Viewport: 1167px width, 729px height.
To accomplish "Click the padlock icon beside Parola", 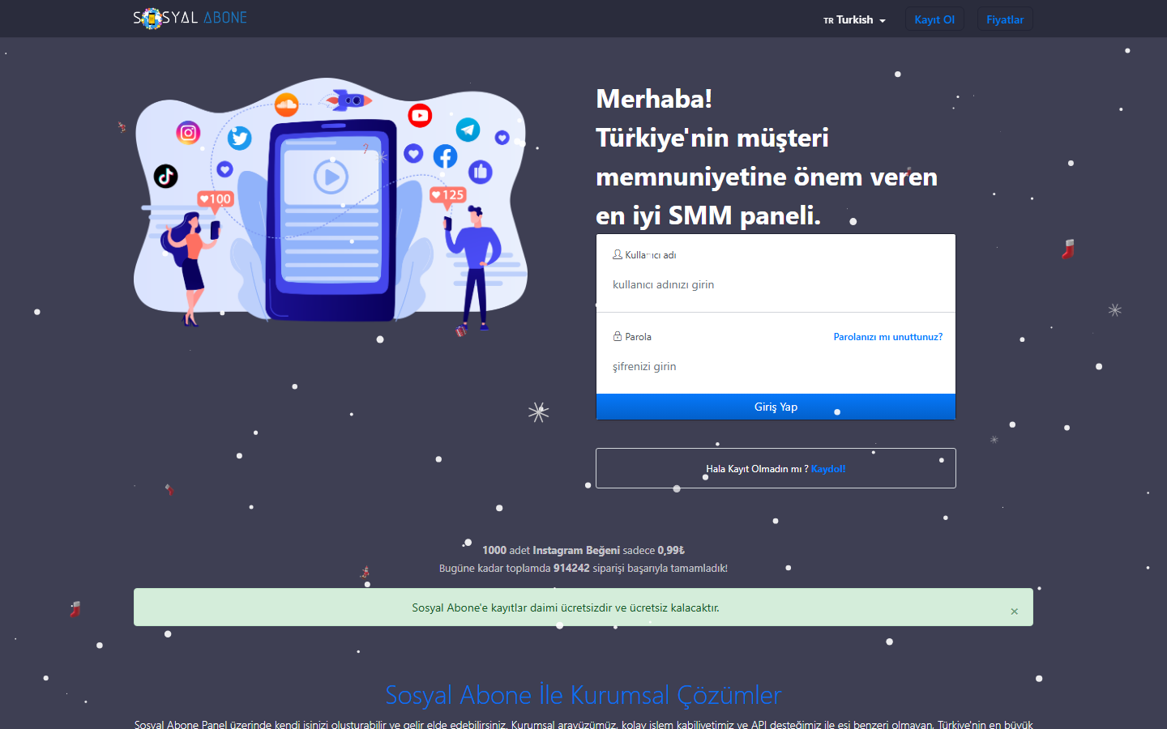I will [x=618, y=336].
